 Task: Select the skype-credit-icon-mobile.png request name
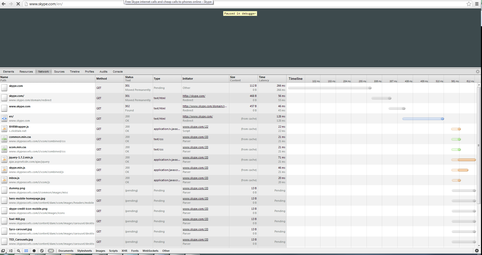28,209
